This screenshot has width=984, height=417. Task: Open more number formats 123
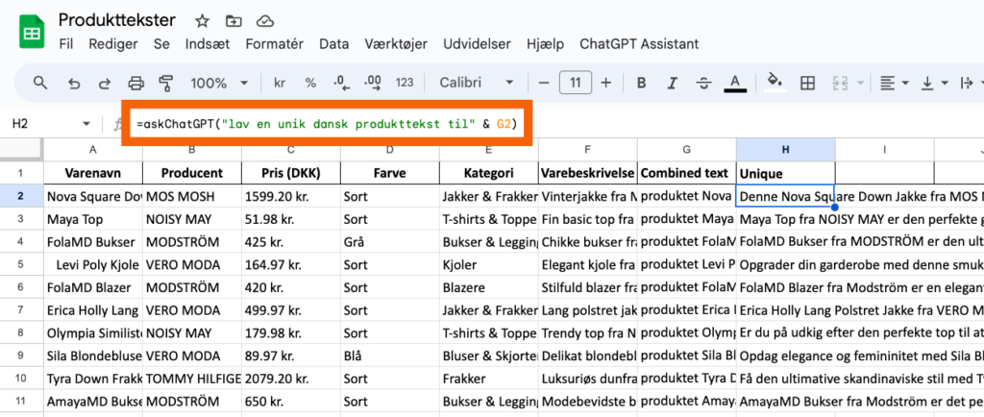tap(405, 83)
